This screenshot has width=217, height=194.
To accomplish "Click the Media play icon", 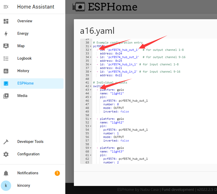I will (x=6, y=96).
